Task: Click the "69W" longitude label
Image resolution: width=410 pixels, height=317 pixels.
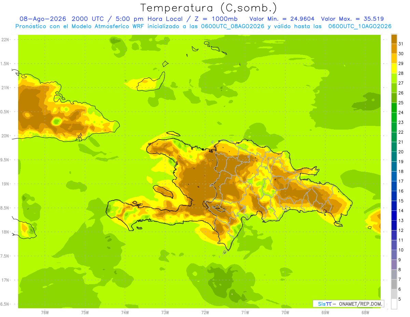Action: coord(325,313)
